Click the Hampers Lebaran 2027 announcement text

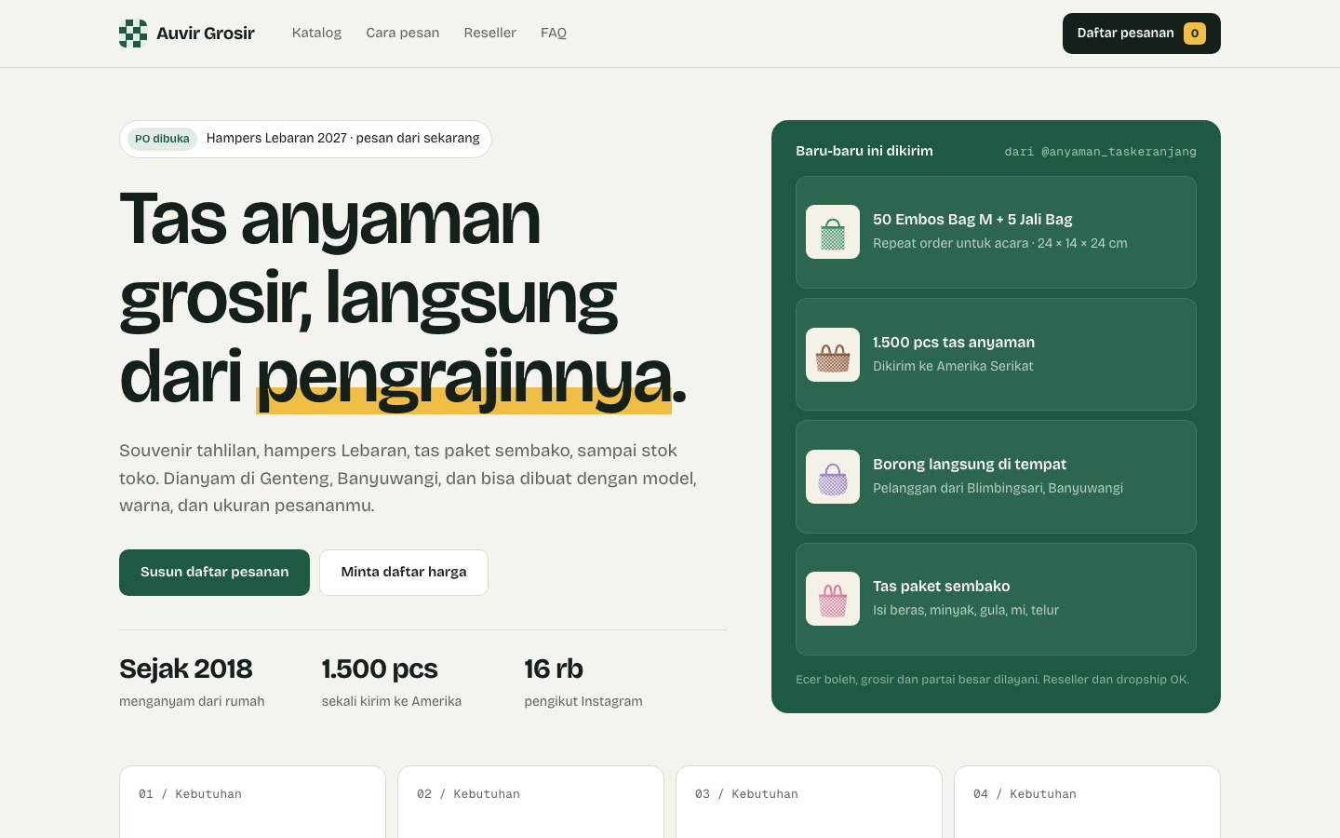coord(343,139)
